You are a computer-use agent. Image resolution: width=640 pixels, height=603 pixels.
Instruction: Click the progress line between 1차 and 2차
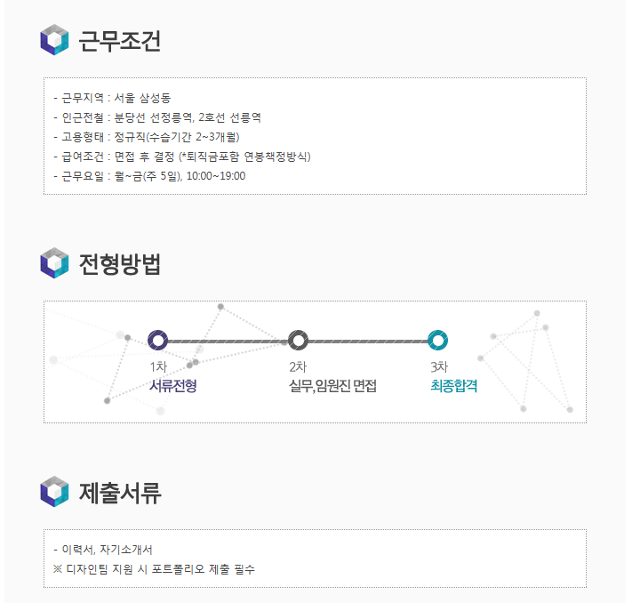tap(228, 341)
